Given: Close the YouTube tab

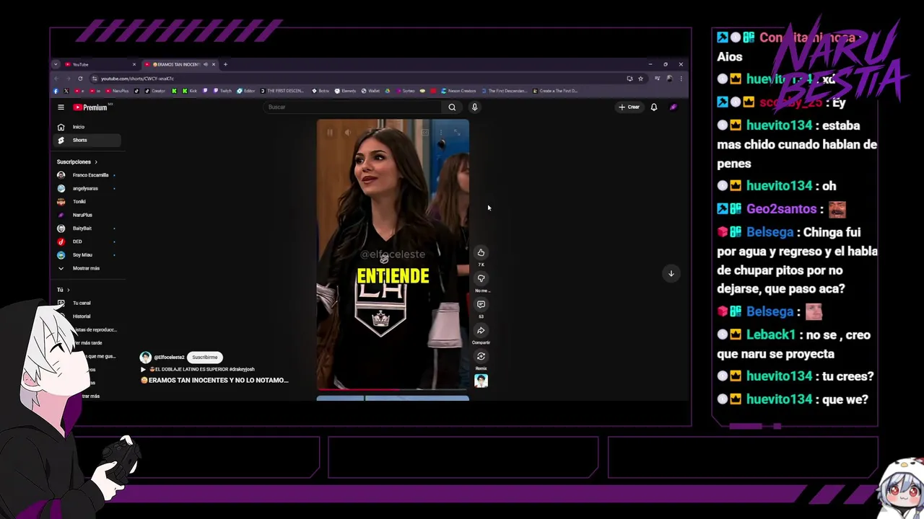Looking at the screenshot, I should 134,64.
